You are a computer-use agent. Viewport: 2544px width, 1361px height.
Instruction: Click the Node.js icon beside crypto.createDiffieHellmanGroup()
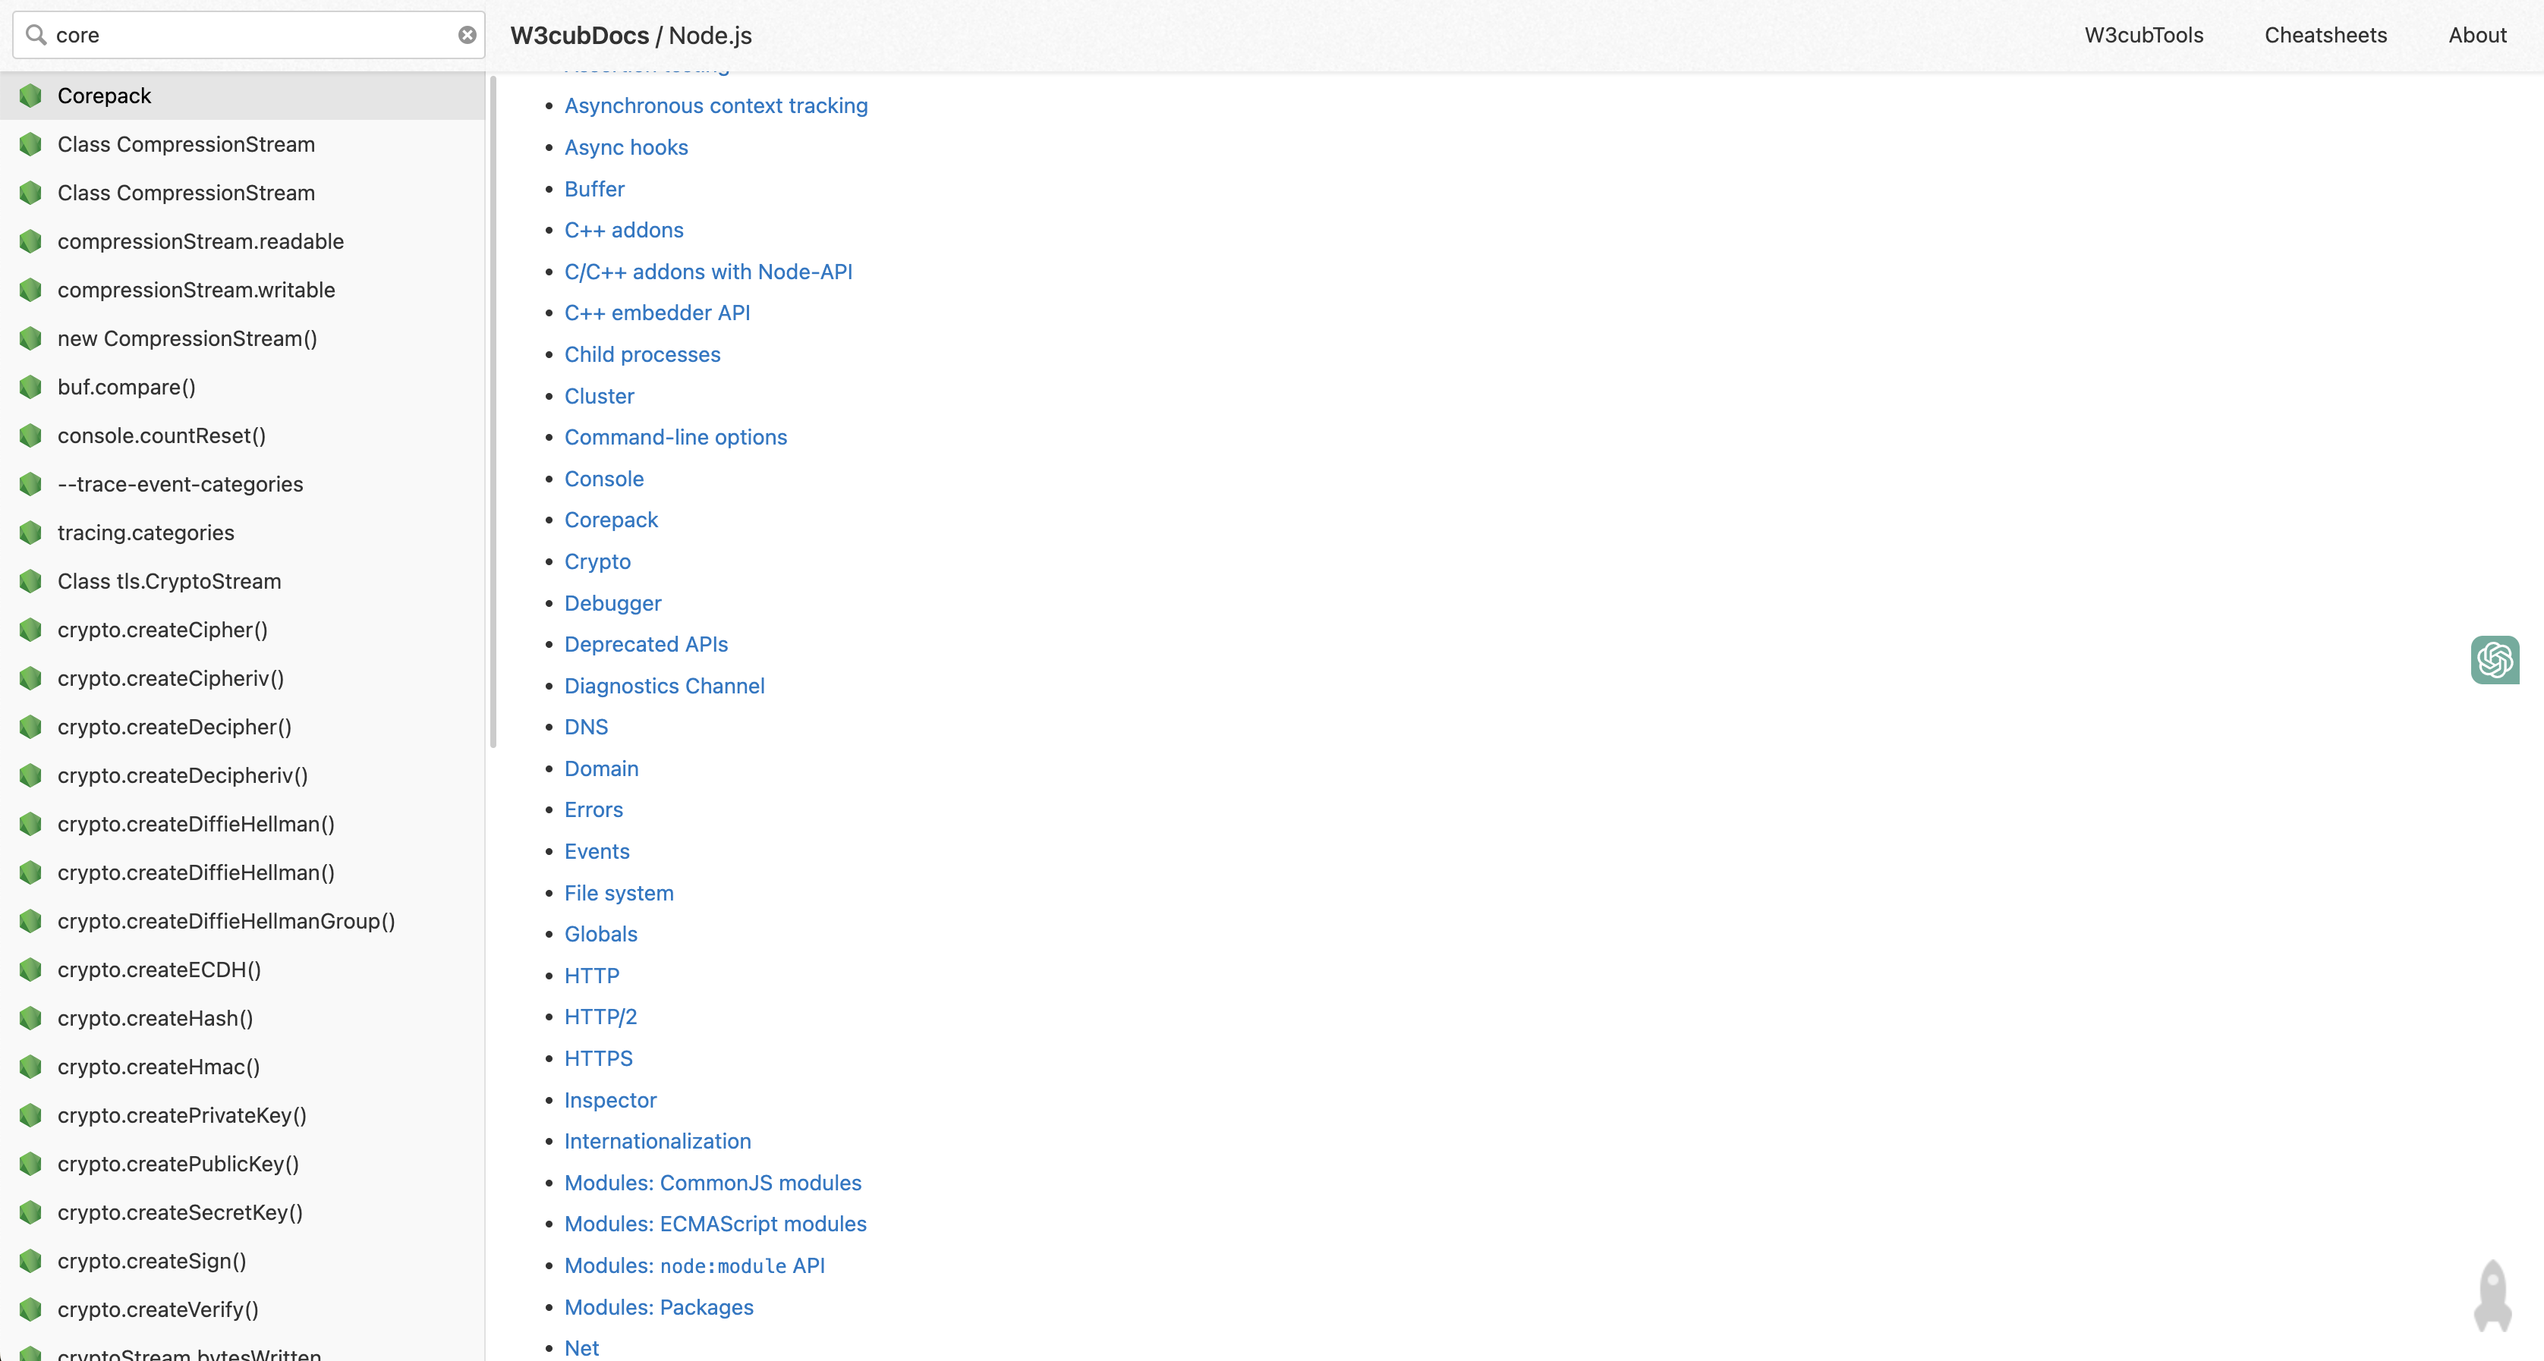point(30,921)
